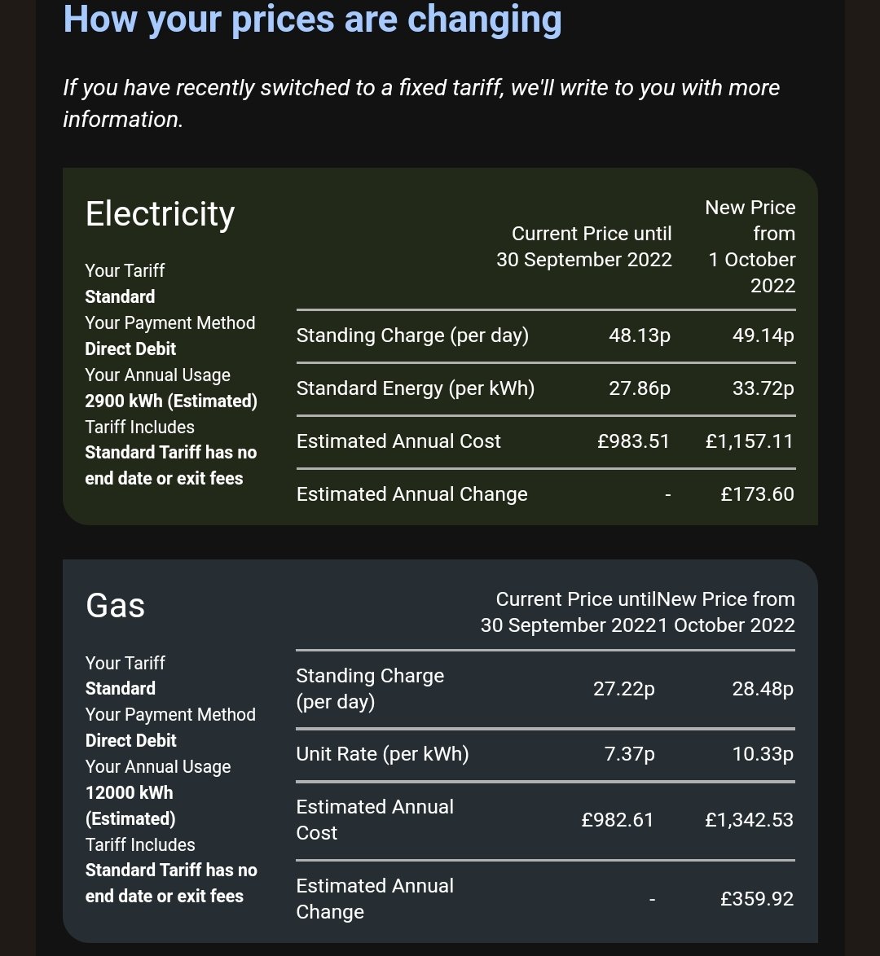Select the gas current unit rate 7.37p
The width and height of the screenshot is (880, 956).
(630, 754)
